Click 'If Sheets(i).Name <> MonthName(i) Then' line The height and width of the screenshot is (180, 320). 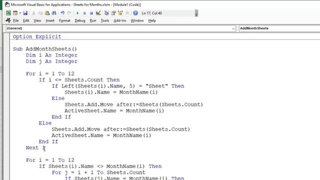(x=100, y=166)
